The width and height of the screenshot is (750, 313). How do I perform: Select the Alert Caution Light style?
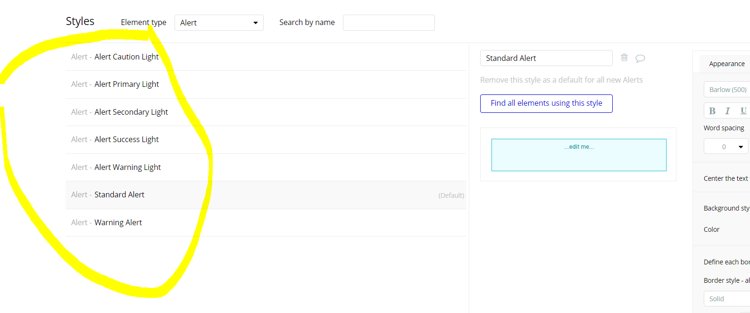click(x=126, y=57)
